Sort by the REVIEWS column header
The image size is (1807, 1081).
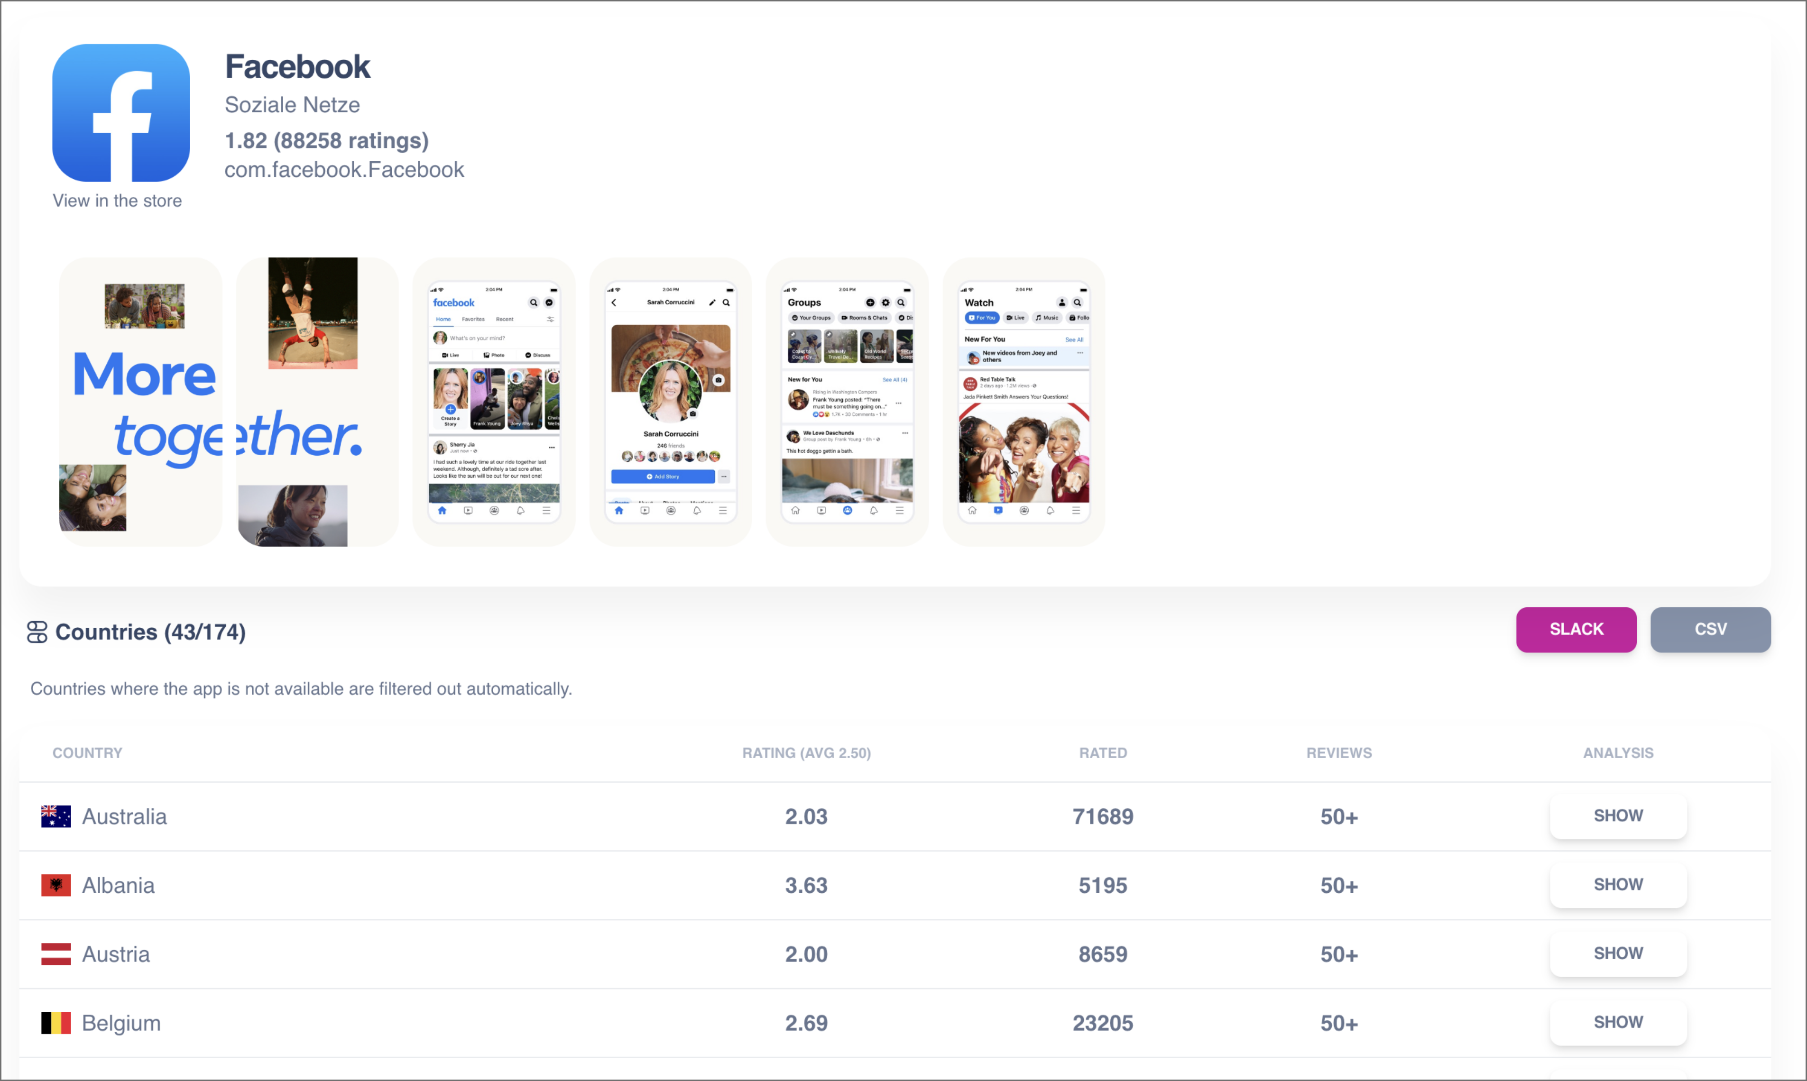(x=1338, y=752)
